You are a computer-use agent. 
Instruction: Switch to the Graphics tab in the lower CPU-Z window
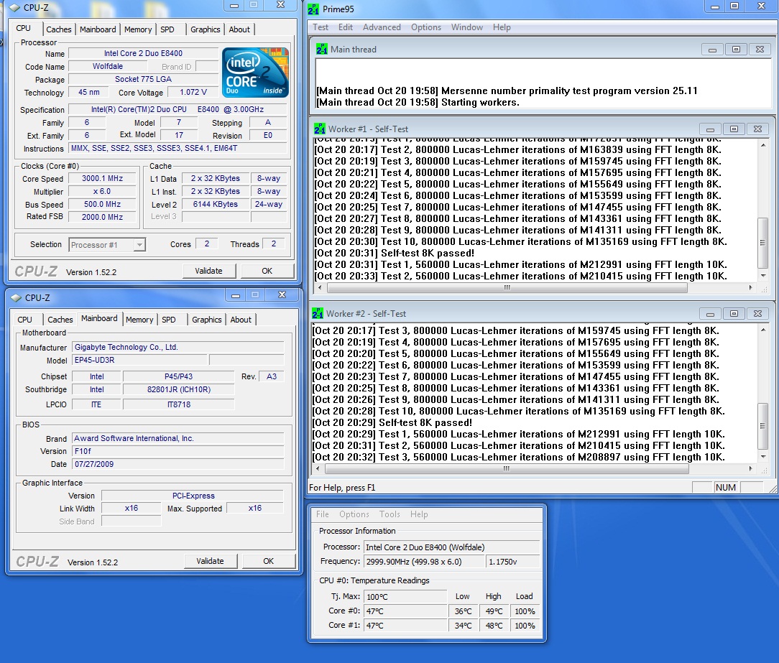pyautogui.click(x=207, y=320)
